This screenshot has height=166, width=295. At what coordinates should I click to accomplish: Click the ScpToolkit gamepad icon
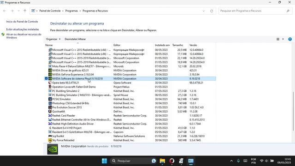(x=50, y=136)
